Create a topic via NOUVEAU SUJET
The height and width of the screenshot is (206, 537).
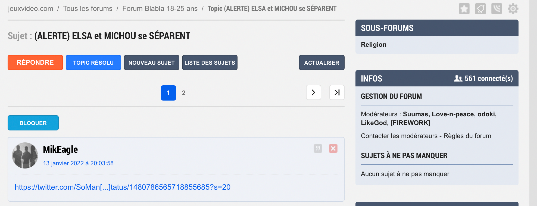(x=151, y=63)
